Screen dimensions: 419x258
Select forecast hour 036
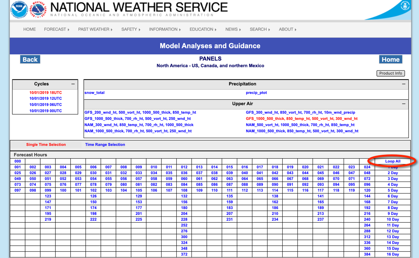point(184,173)
